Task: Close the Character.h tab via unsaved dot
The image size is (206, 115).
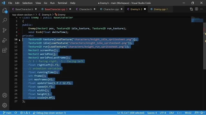Action: (95, 9)
